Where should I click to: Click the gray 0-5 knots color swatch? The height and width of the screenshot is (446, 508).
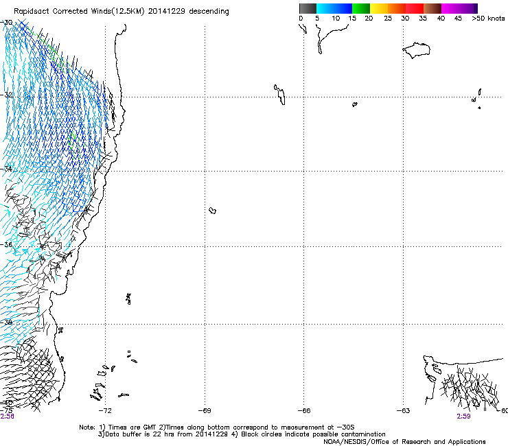point(308,8)
